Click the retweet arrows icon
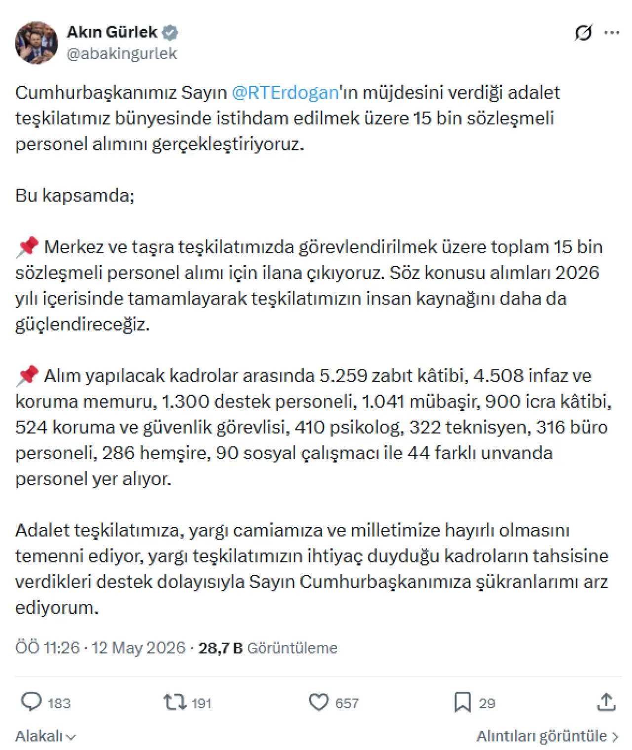This screenshot has width=632, height=750. (x=175, y=702)
